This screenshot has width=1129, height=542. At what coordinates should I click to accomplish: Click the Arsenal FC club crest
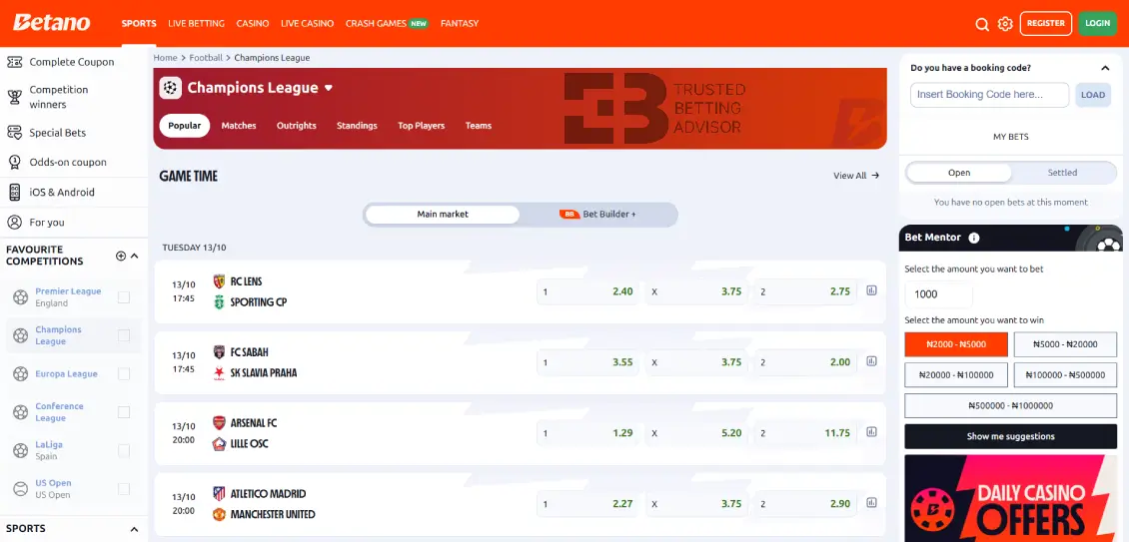click(x=220, y=422)
